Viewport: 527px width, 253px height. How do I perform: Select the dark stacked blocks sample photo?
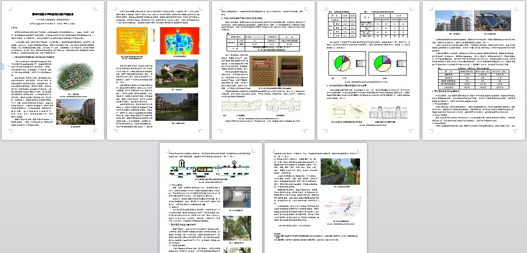(x=290, y=70)
